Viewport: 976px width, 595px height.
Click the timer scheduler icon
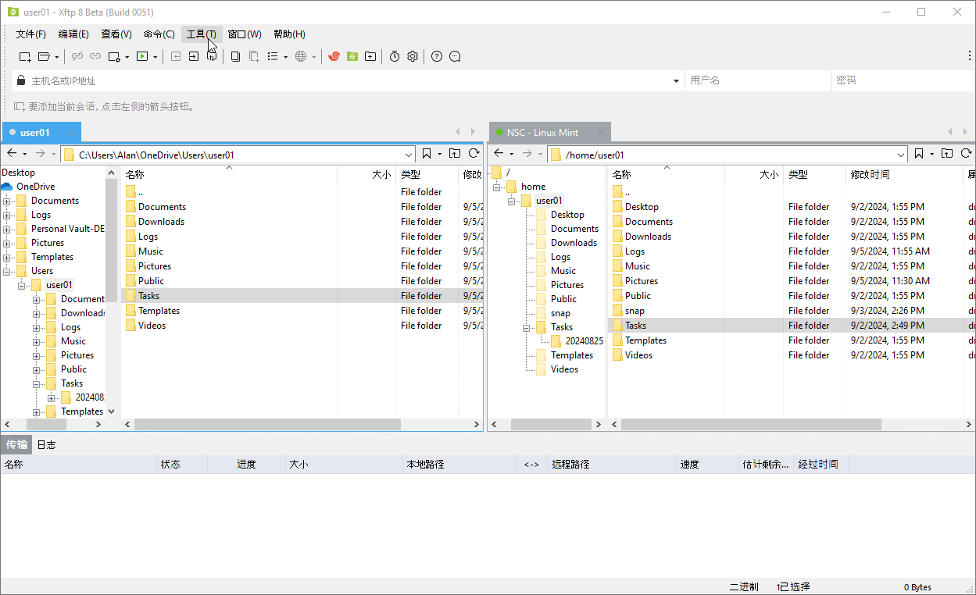click(x=395, y=56)
